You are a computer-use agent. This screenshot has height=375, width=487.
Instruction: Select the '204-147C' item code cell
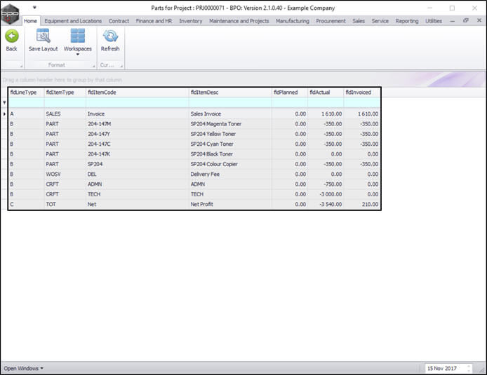pyautogui.click(x=138, y=144)
